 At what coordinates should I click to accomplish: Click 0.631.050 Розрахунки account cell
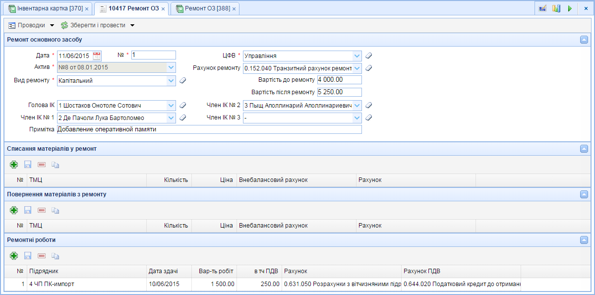(342, 284)
